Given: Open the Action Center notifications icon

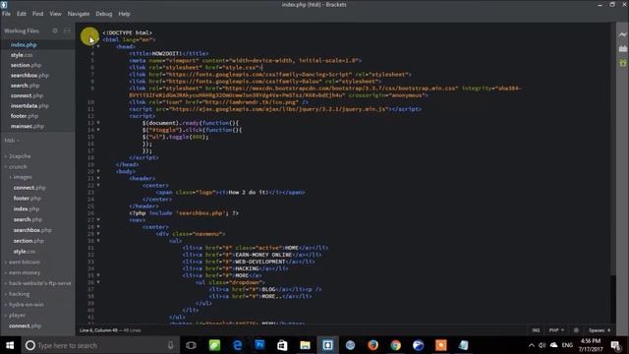Looking at the screenshot, I should [616, 345].
